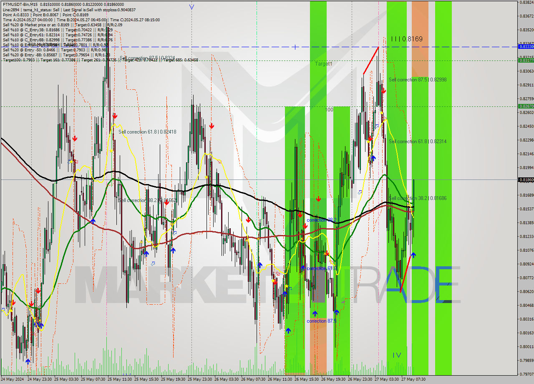Click the 25 May 11:30 time axis label
The width and height of the screenshot is (534, 384).
point(120,379)
